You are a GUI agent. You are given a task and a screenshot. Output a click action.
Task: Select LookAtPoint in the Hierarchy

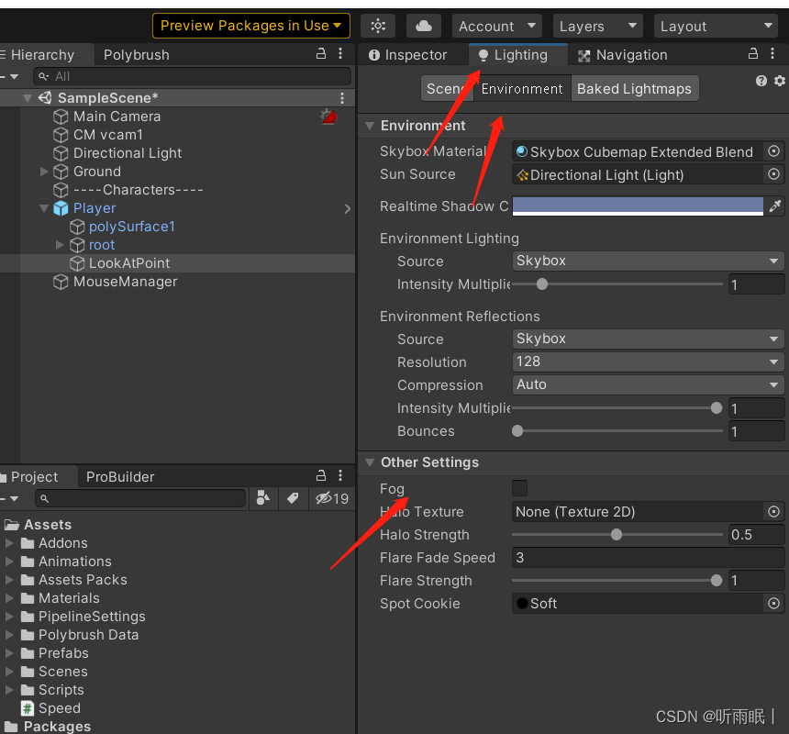click(129, 263)
